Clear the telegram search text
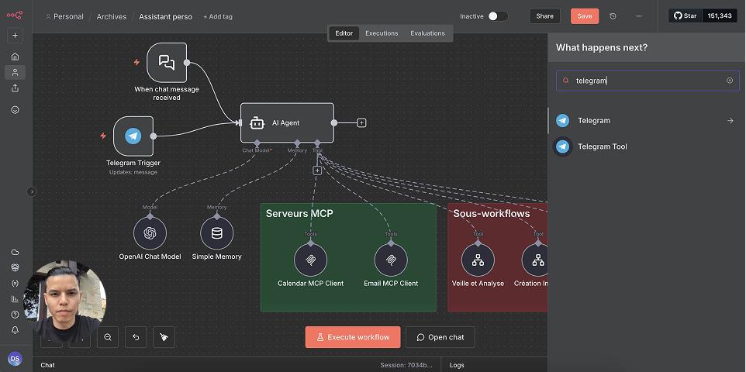746x372 pixels. (729, 81)
